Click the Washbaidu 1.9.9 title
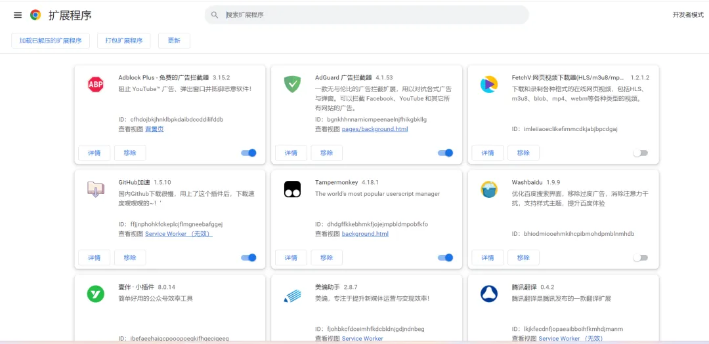 coord(536,182)
